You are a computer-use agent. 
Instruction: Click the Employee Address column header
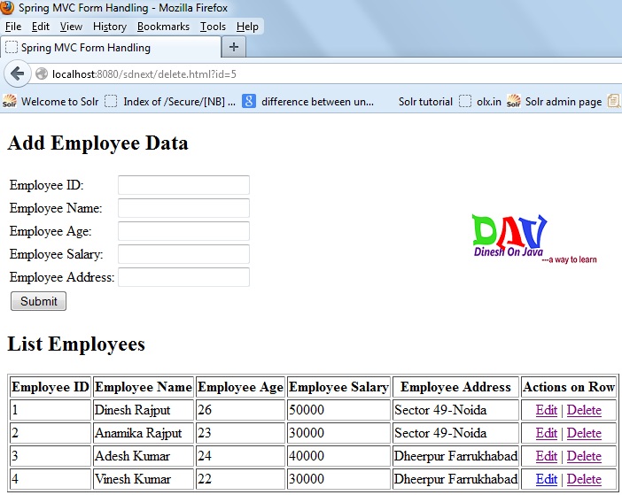[x=455, y=387]
